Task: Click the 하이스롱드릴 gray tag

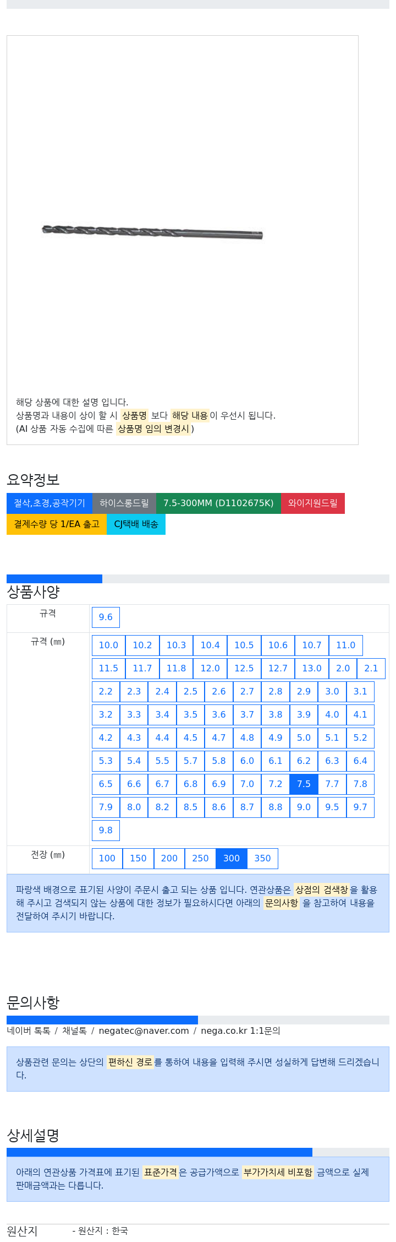Action: [x=124, y=503]
